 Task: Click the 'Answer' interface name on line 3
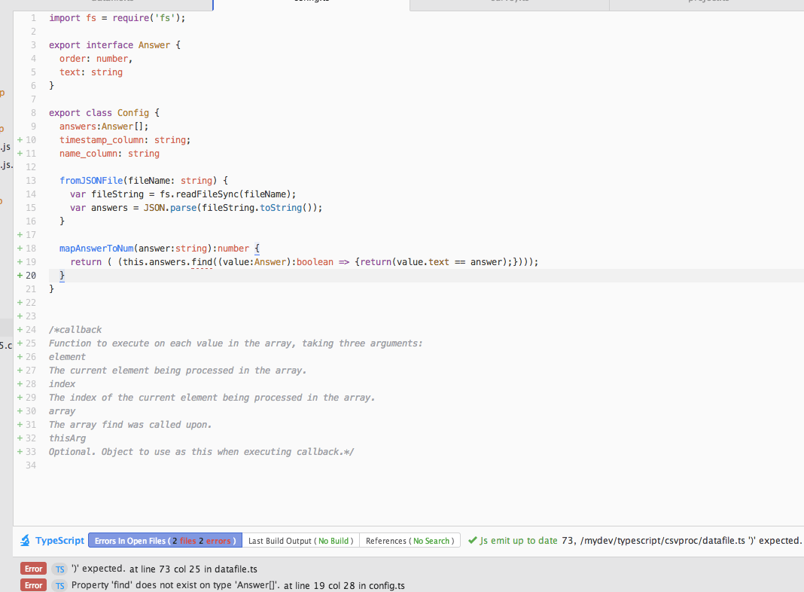154,45
